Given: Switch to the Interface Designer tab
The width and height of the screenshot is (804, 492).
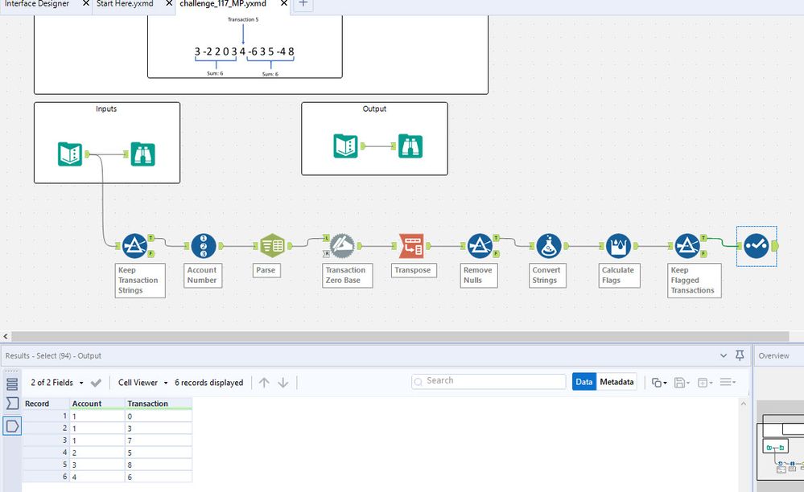Looking at the screenshot, I should (x=37, y=4).
